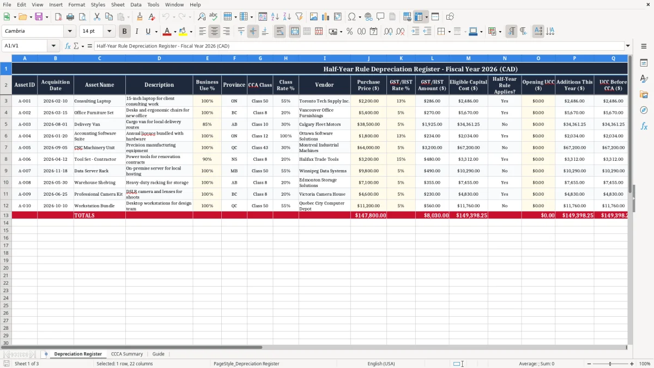Open sidebar Navigator compass
Viewport: 654px width, 368px height.
click(x=644, y=110)
